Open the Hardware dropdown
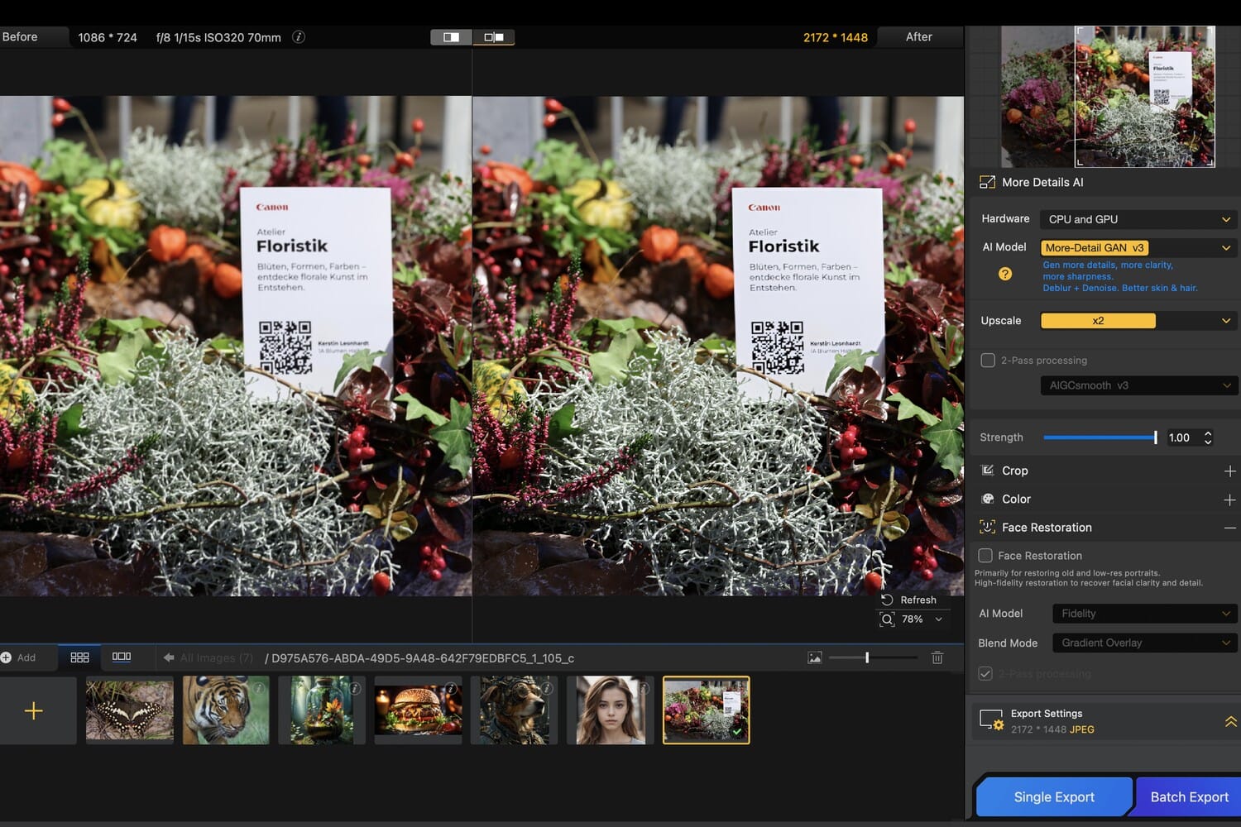The image size is (1241, 827). click(1138, 219)
